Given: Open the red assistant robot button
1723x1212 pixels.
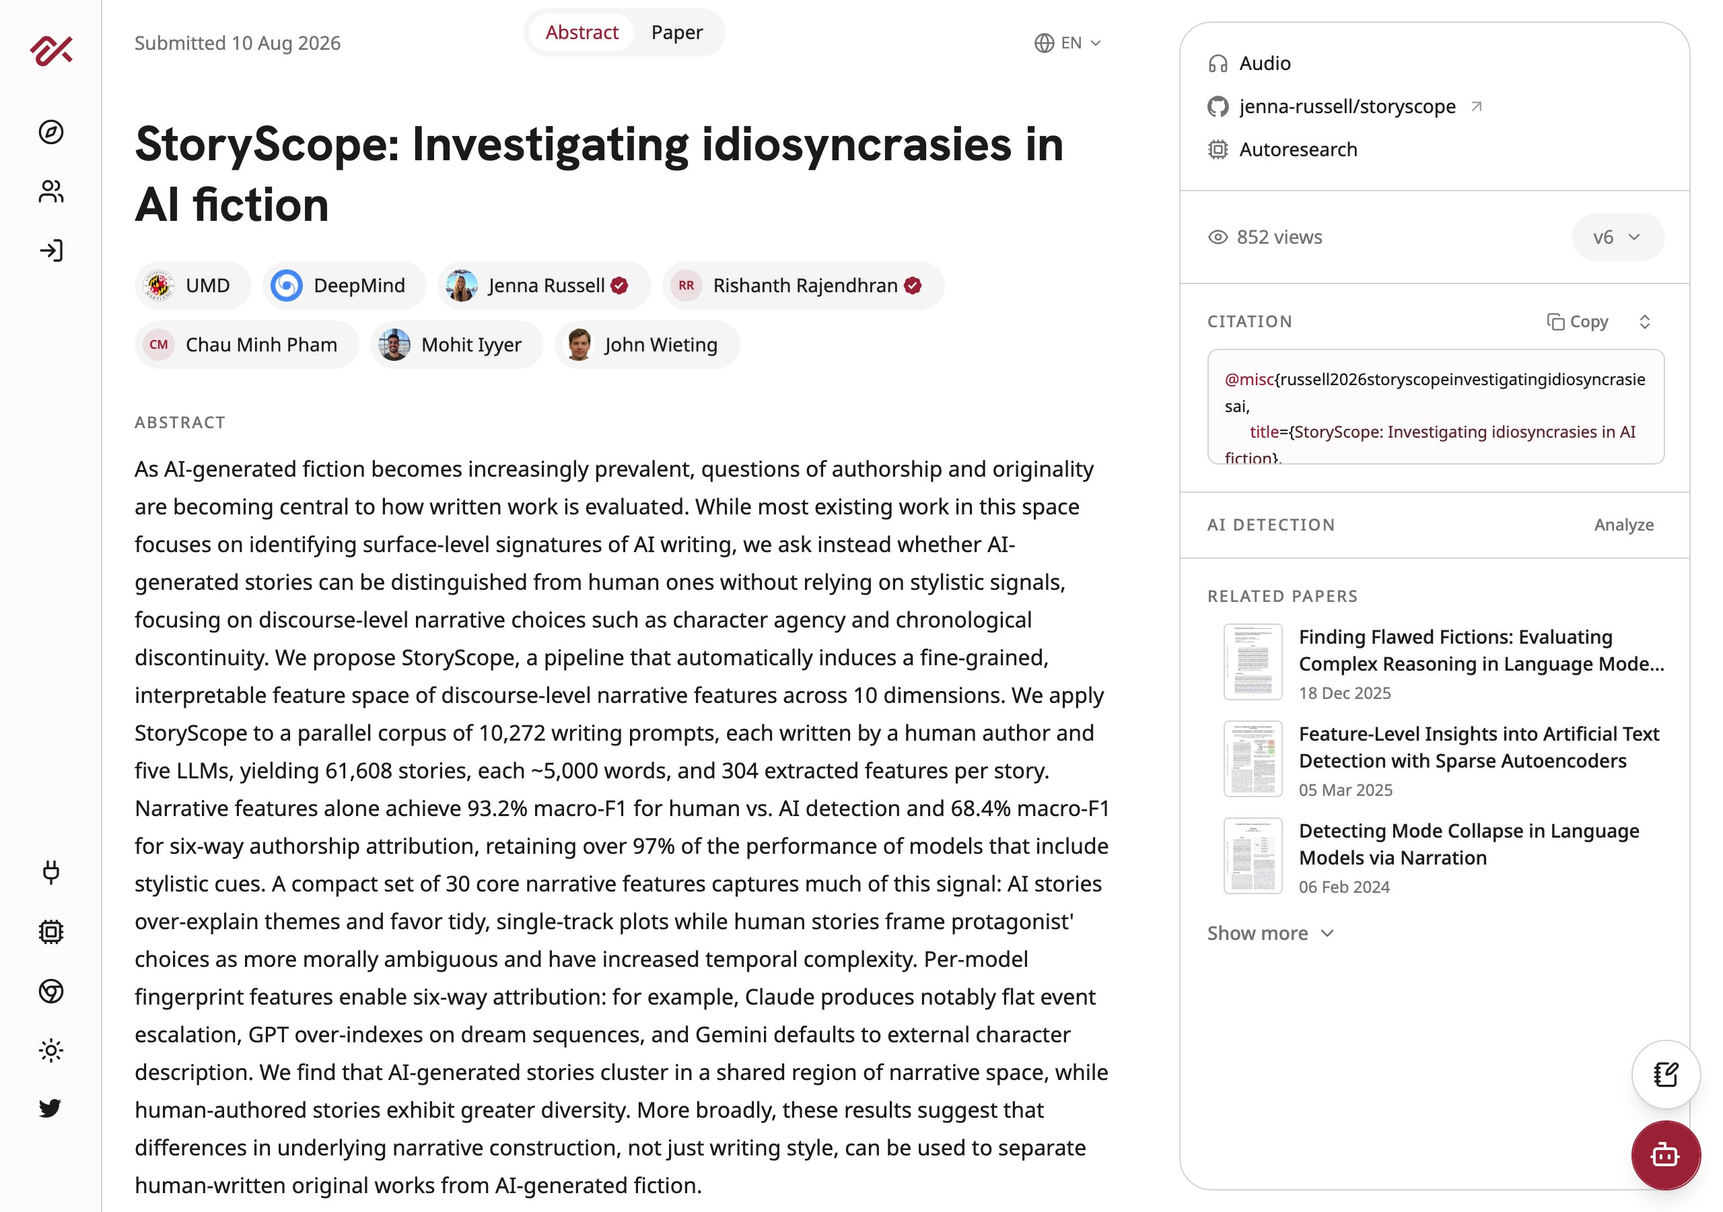Looking at the screenshot, I should [x=1666, y=1155].
